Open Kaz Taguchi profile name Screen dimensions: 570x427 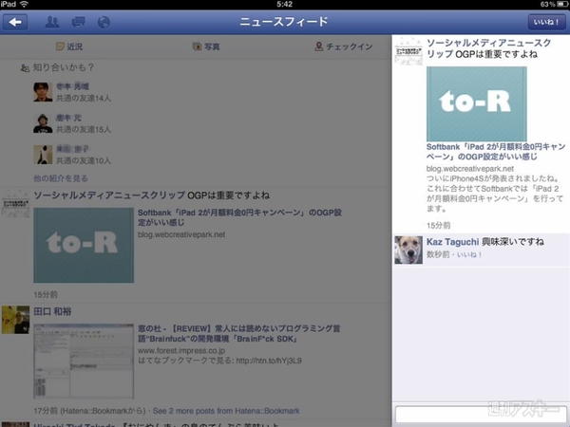click(x=452, y=242)
